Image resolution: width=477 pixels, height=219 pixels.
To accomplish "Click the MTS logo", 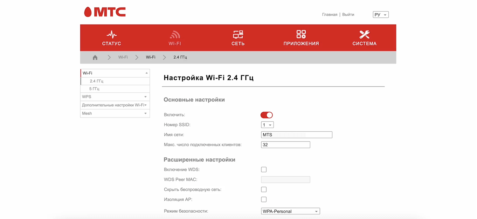I will 105,12.
